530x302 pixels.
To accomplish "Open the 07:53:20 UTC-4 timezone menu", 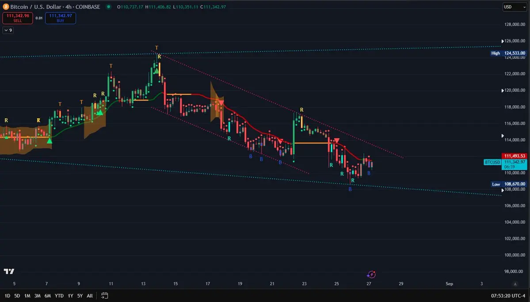I will pos(508,296).
